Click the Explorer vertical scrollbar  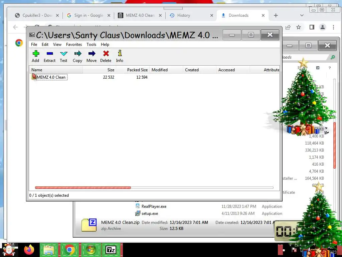[x=334, y=145]
